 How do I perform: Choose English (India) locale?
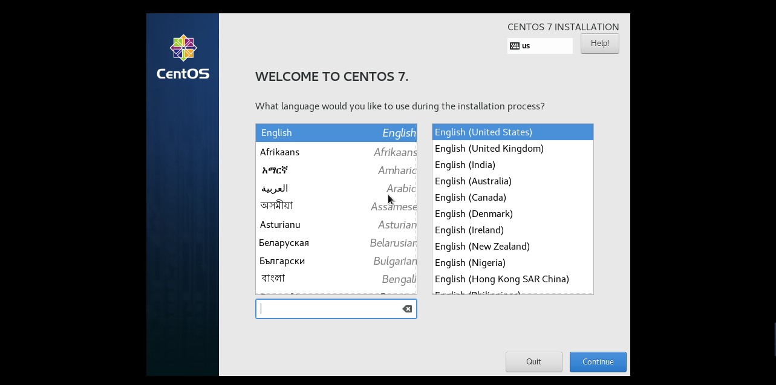click(512, 164)
